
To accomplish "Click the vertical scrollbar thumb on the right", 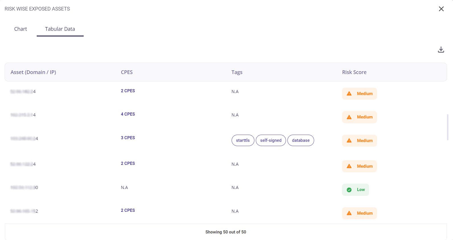I will coord(448,127).
